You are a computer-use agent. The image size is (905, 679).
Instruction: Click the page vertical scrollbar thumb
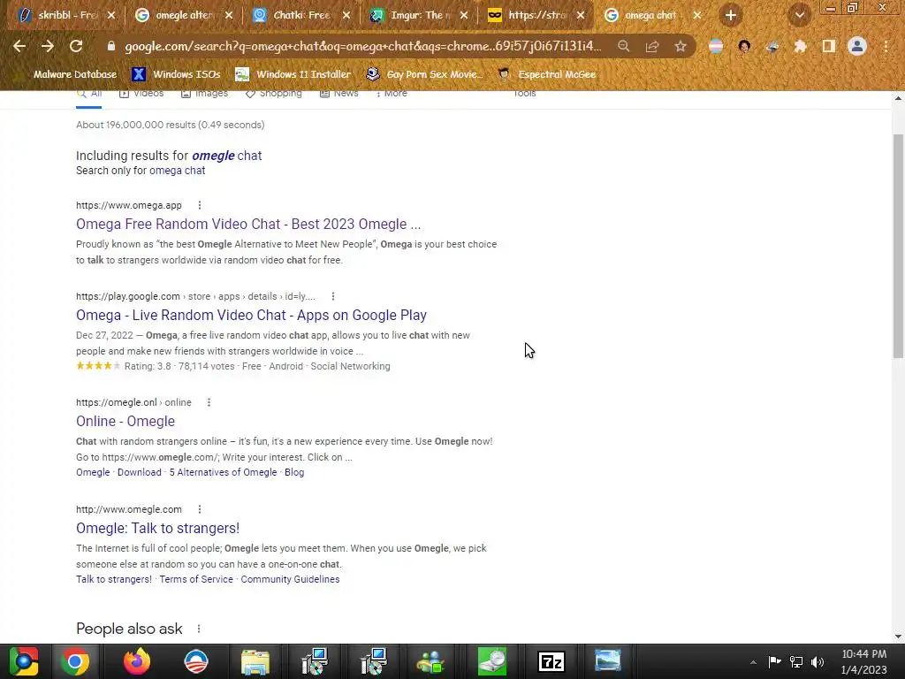(x=898, y=246)
